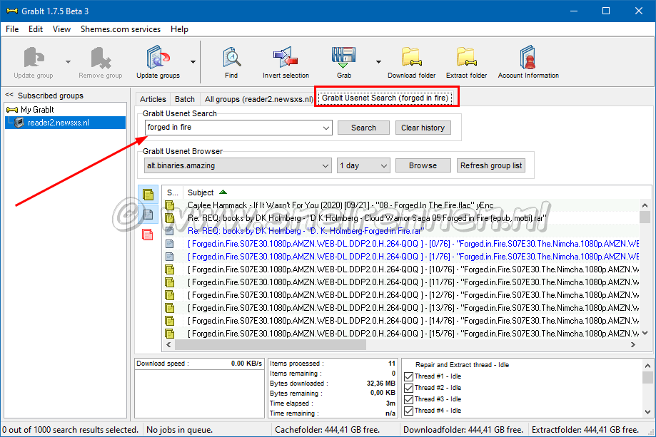Click the thread list scroll-down arrow
This screenshot has height=437, width=656.
point(647,411)
